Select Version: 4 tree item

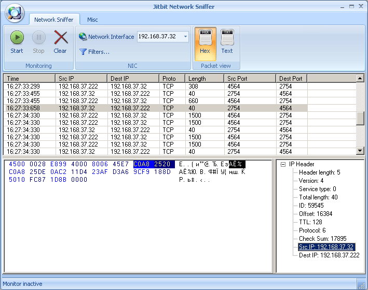click(x=311, y=181)
